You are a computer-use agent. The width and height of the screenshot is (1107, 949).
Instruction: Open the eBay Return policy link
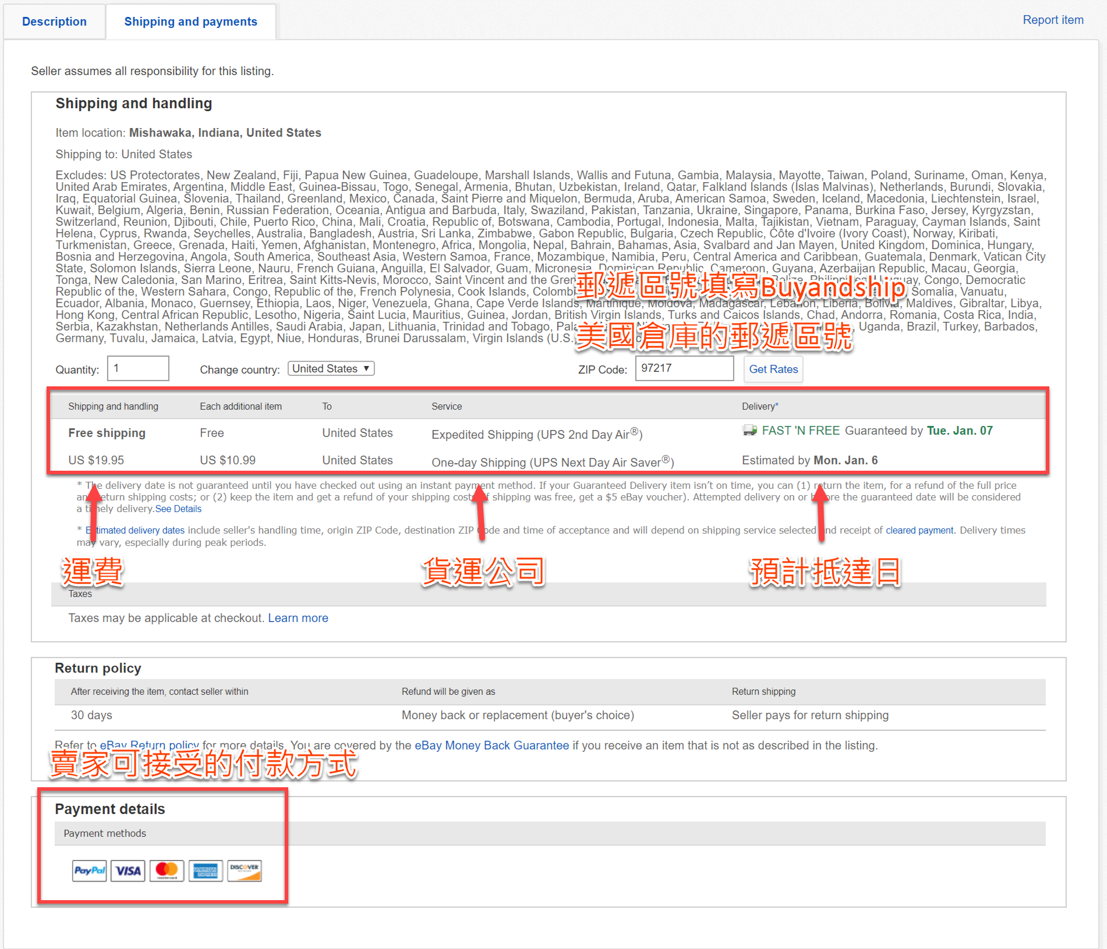click(150, 745)
